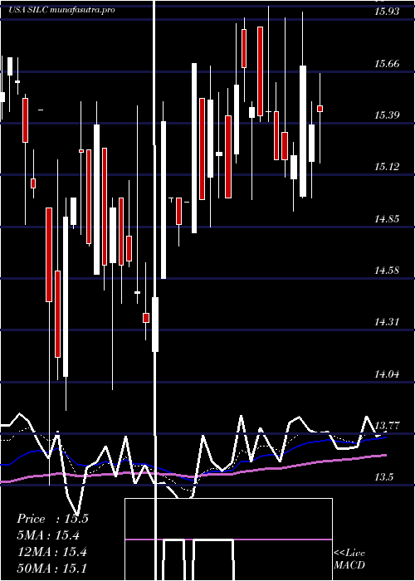Click the USA SILC chart title text
Screen dimensions: 415x581
pos(61,10)
